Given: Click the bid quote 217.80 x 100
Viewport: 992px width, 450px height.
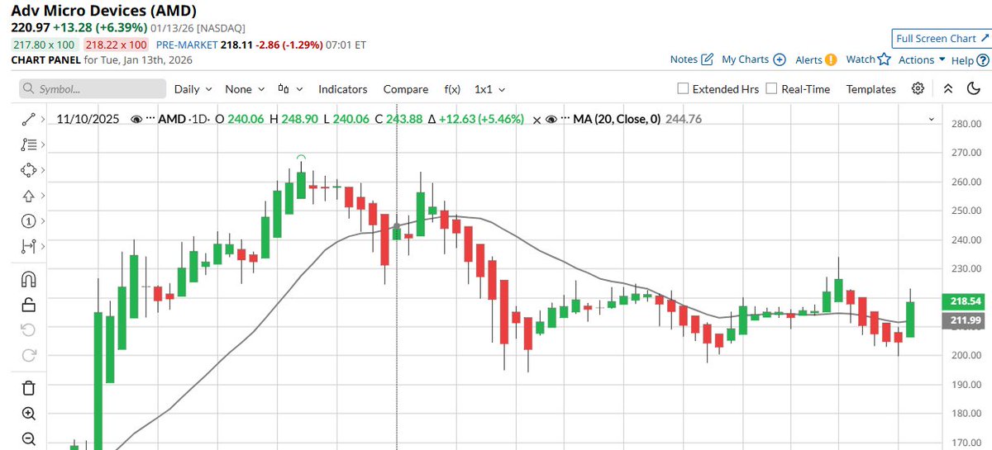Looking at the screenshot, I should click(43, 45).
